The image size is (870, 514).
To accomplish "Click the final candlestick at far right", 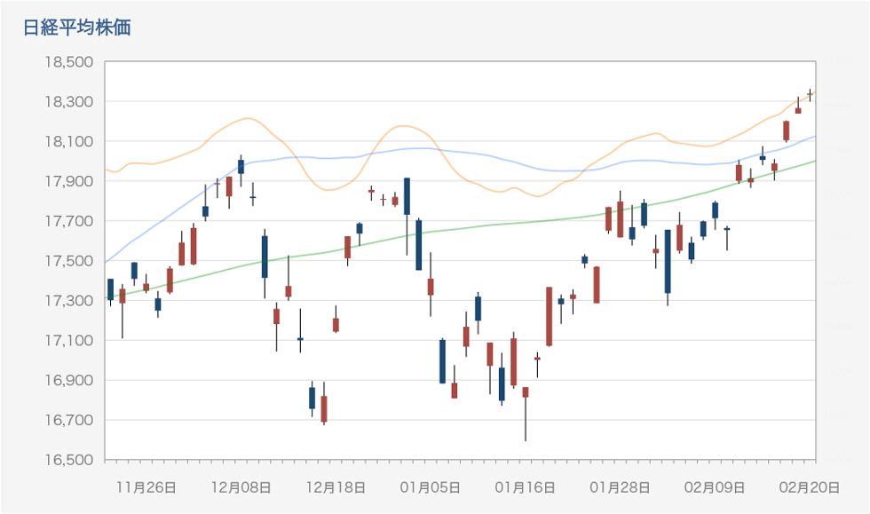I will point(810,93).
